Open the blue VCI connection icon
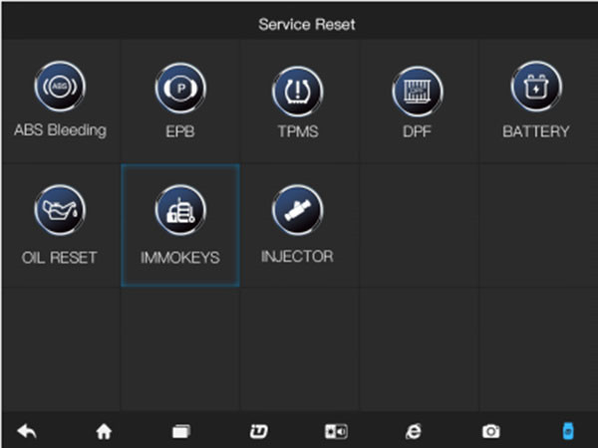The image size is (598, 448). pyautogui.click(x=568, y=431)
